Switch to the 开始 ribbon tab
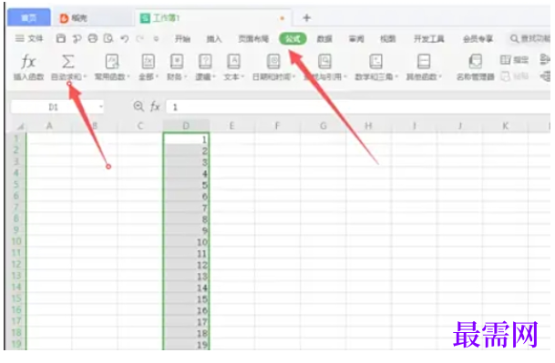The height and width of the screenshot is (363, 555). [x=182, y=38]
